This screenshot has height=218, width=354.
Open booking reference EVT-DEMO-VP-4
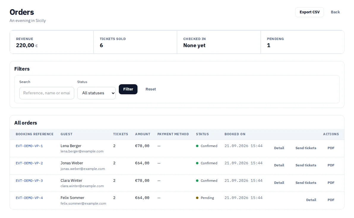(x=29, y=198)
